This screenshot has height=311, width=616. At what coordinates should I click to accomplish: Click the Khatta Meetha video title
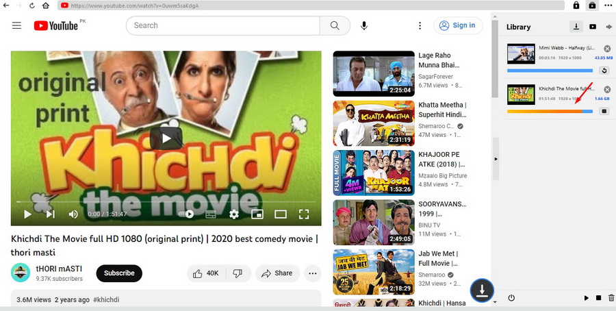point(442,110)
